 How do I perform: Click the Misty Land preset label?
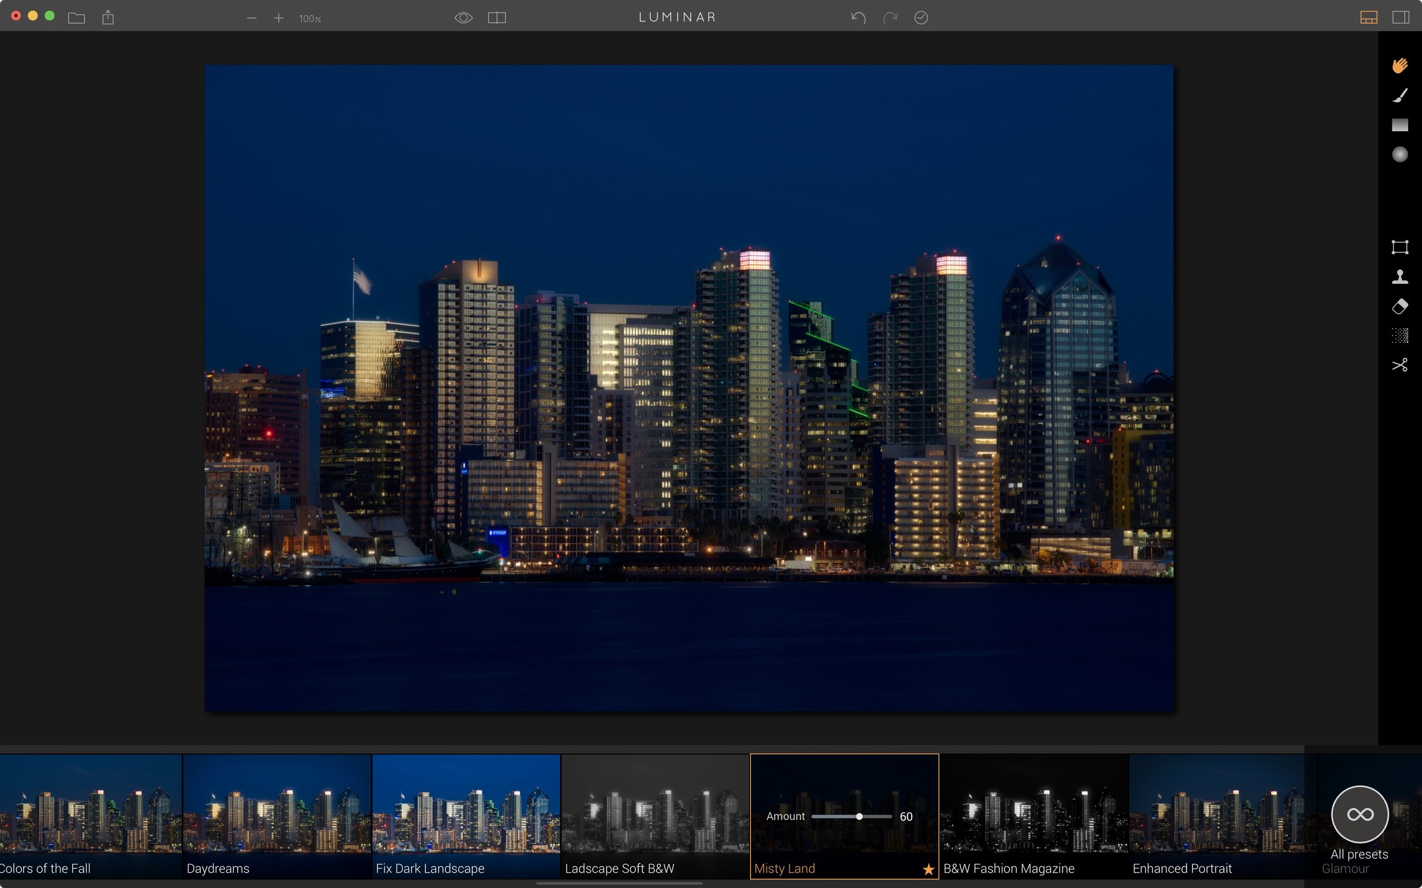[x=784, y=869]
